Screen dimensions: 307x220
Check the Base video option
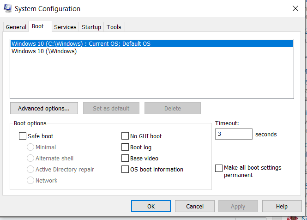point(125,159)
